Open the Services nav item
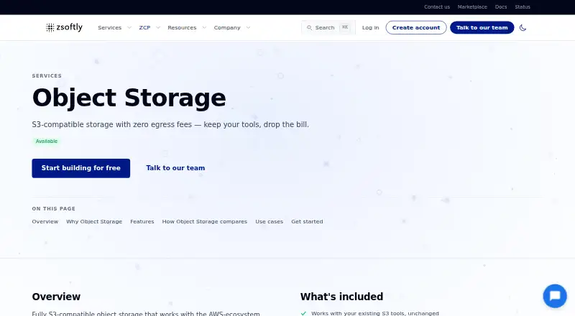Screen dimensions: 575x316 (x=110, y=27)
